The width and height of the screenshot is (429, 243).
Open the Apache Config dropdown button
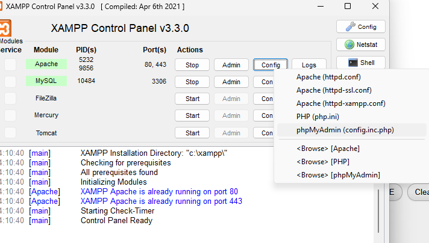271,65
